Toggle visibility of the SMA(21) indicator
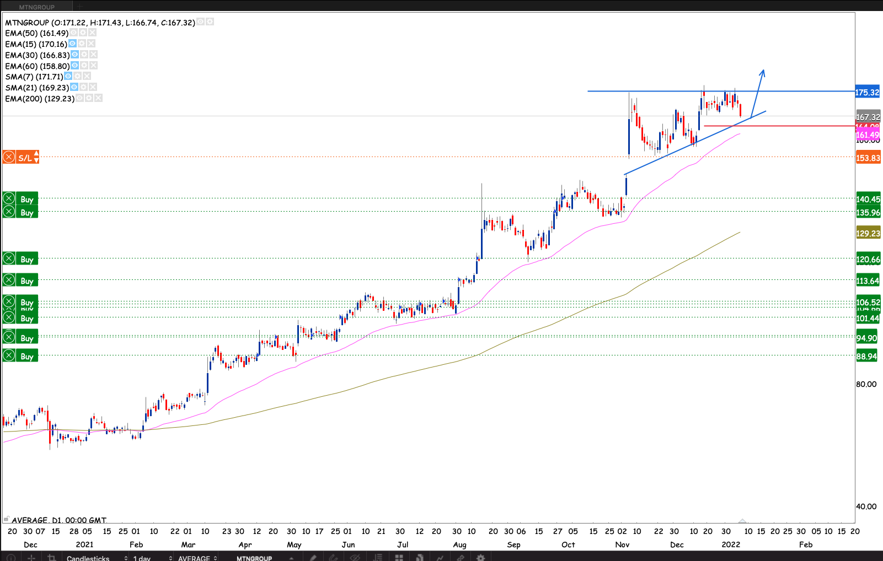 tap(74, 87)
